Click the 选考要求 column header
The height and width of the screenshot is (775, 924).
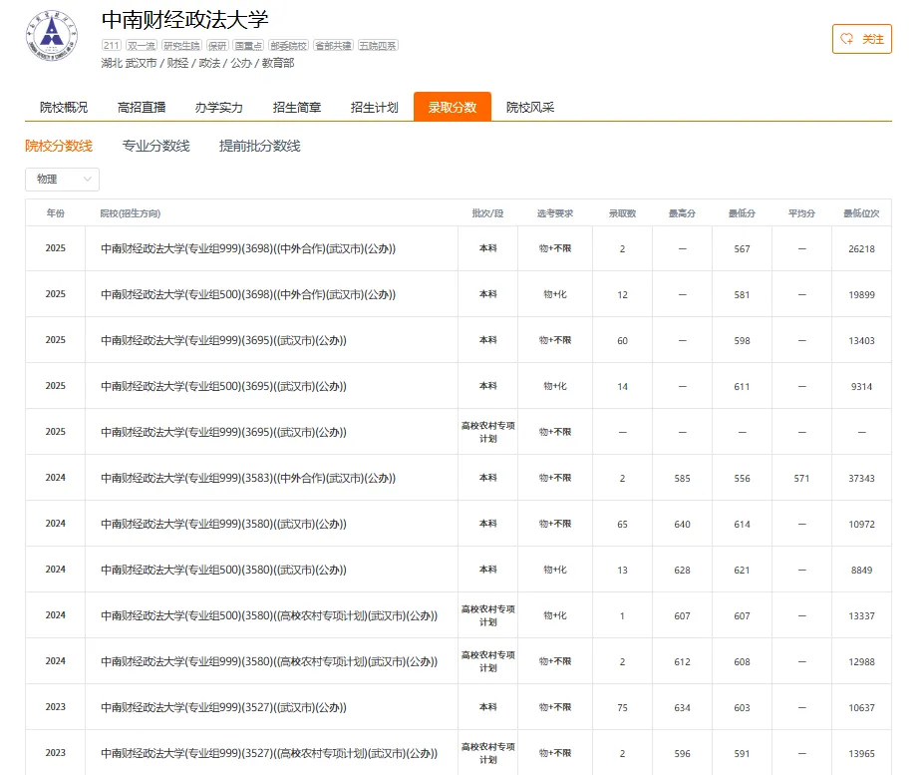(555, 212)
